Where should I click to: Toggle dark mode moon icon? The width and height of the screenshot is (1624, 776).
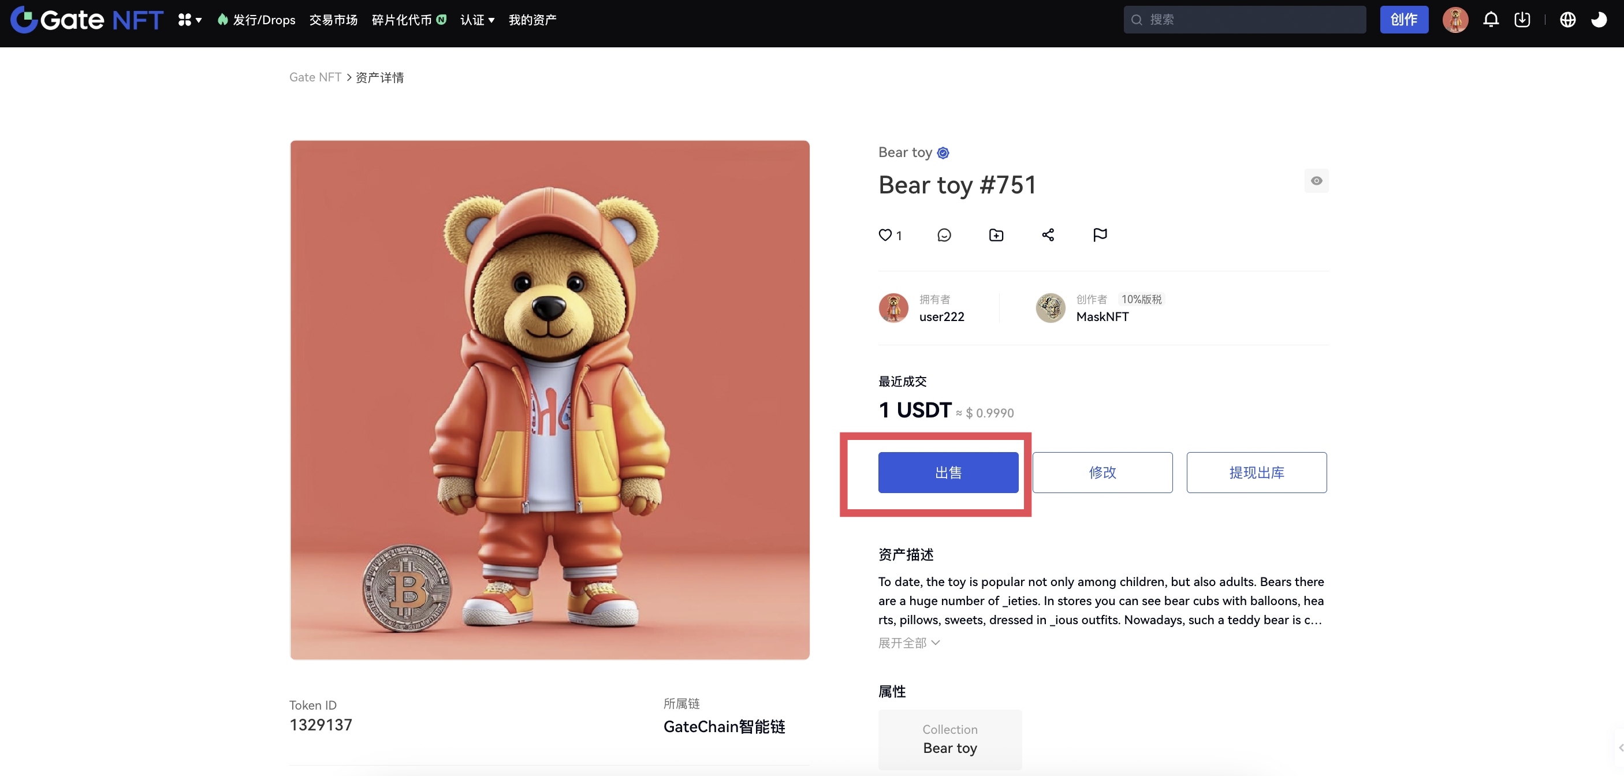tap(1599, 20)
